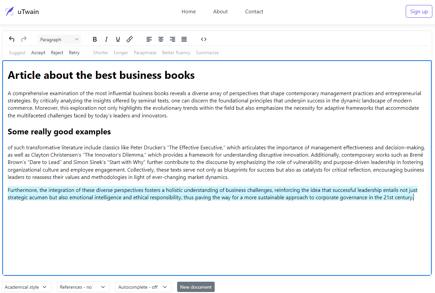Go to the Home page
The image size is (435, 293).
(x=189, y=12)
